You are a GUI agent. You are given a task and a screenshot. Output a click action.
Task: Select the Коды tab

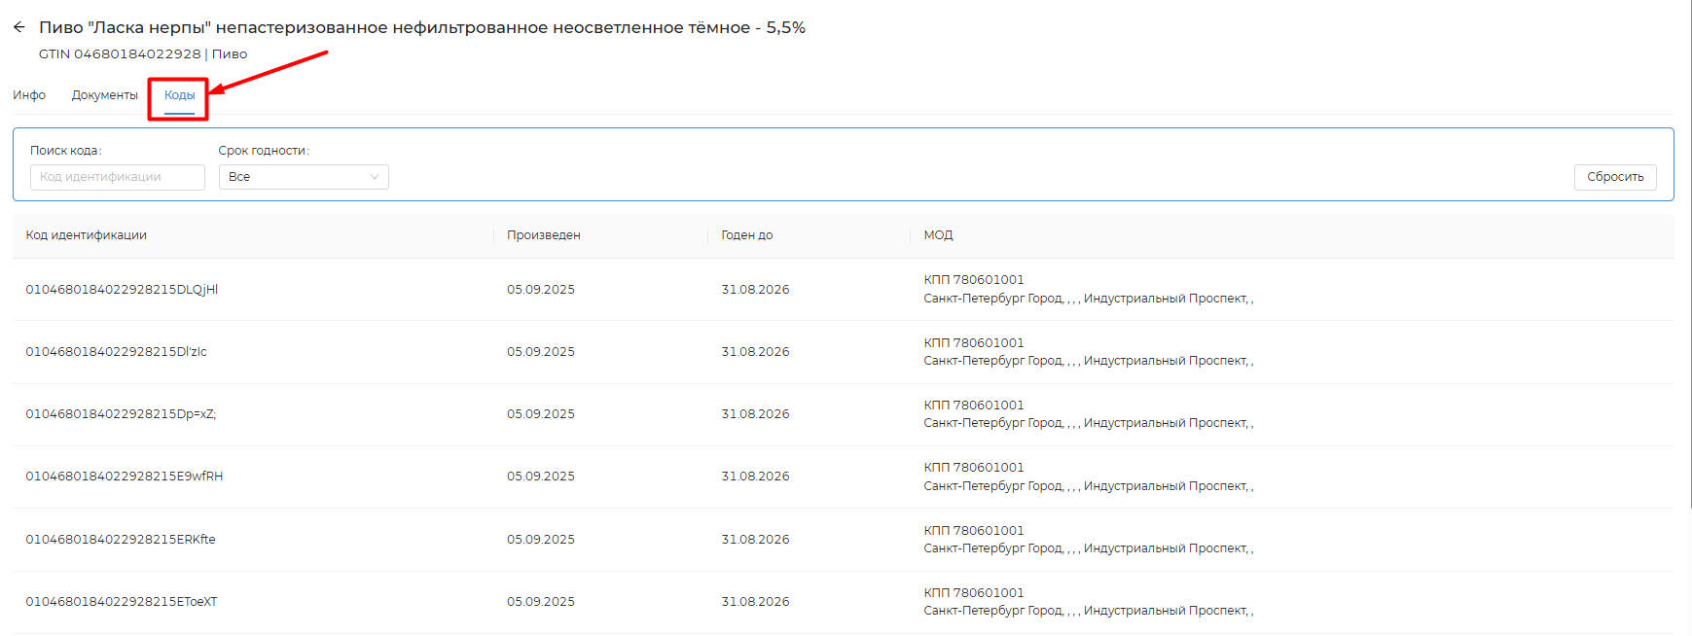(x=180, y=95)
